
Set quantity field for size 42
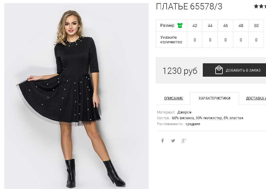pyautogui.click(x=195, y=40)
